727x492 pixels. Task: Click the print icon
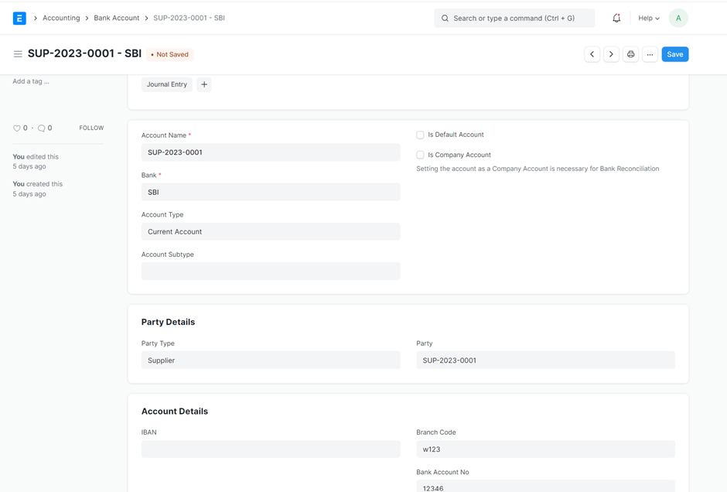click(x=630, y=54)
